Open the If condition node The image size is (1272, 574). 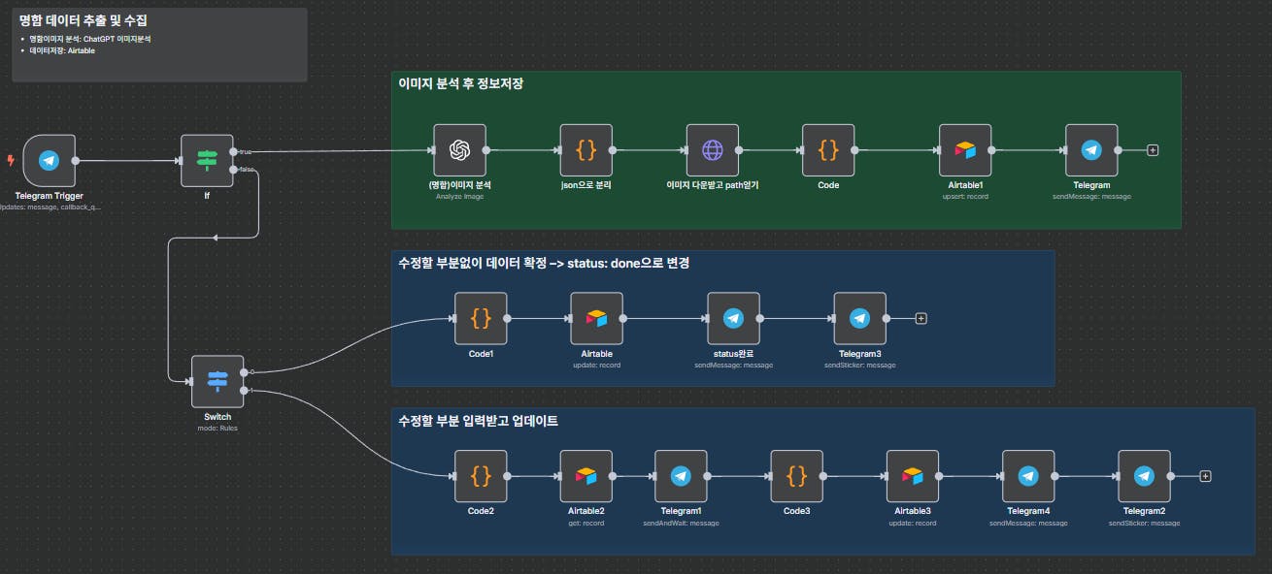pyautogui.click(x=207, y=160)
